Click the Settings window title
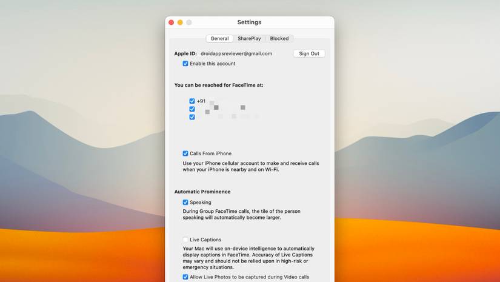This screenshot has width=500, height=282. [249, 22]
